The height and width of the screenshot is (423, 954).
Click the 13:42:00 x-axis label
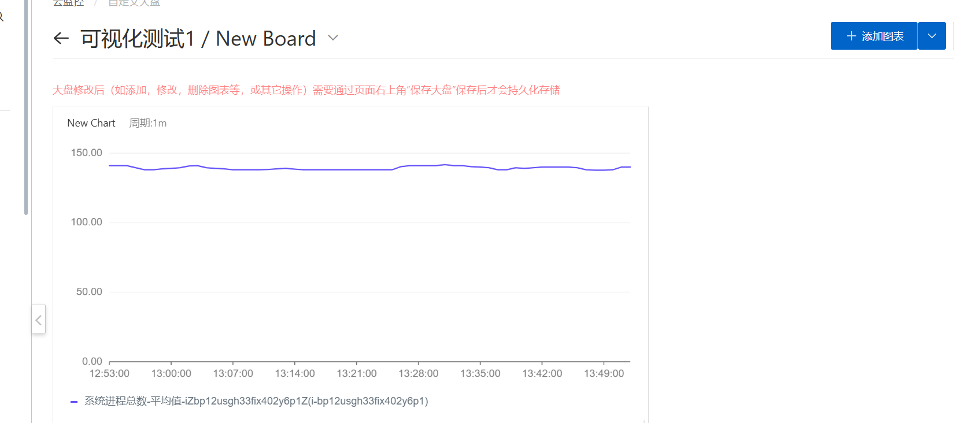(542, 373)
